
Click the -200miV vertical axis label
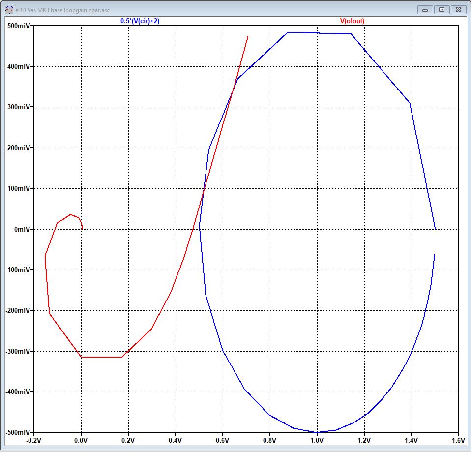coord(18,310)
